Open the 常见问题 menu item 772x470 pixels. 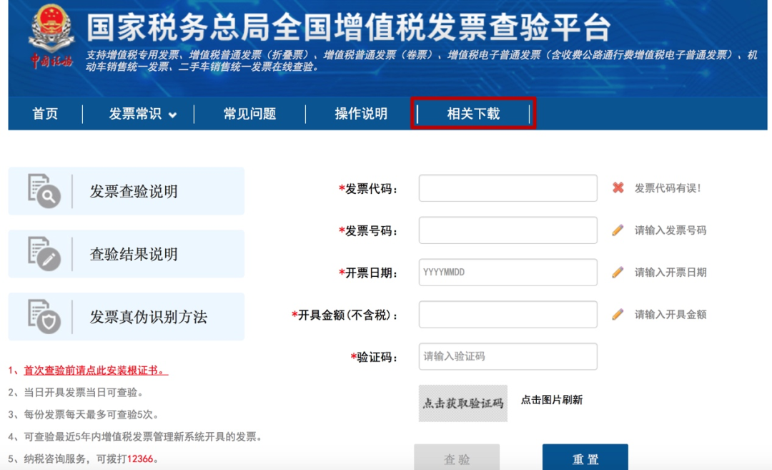(249, 114)
